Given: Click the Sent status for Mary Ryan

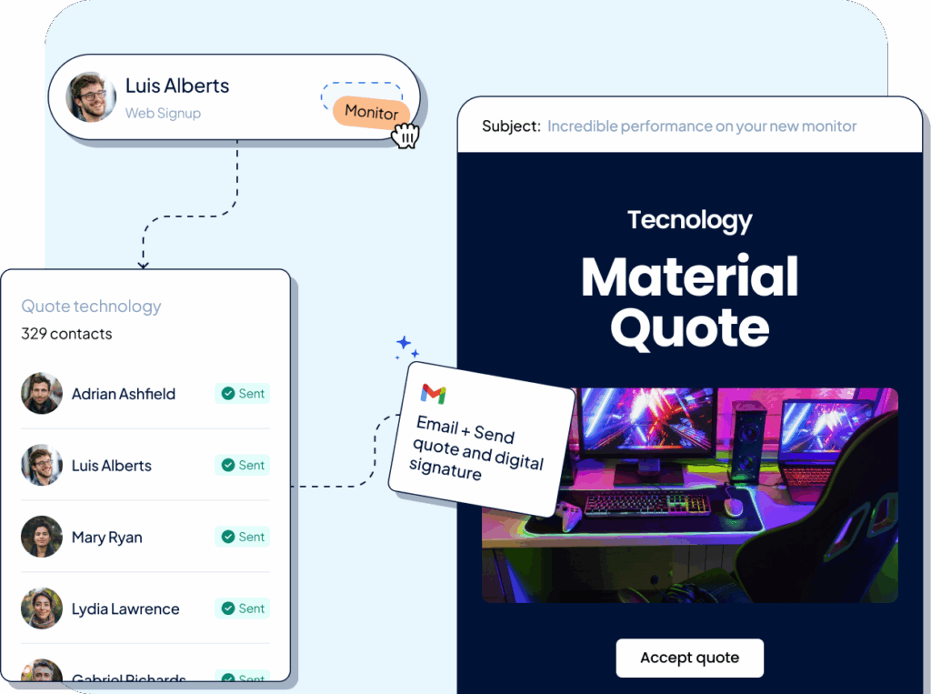Looking at the screenshot, I should (243, 537).
